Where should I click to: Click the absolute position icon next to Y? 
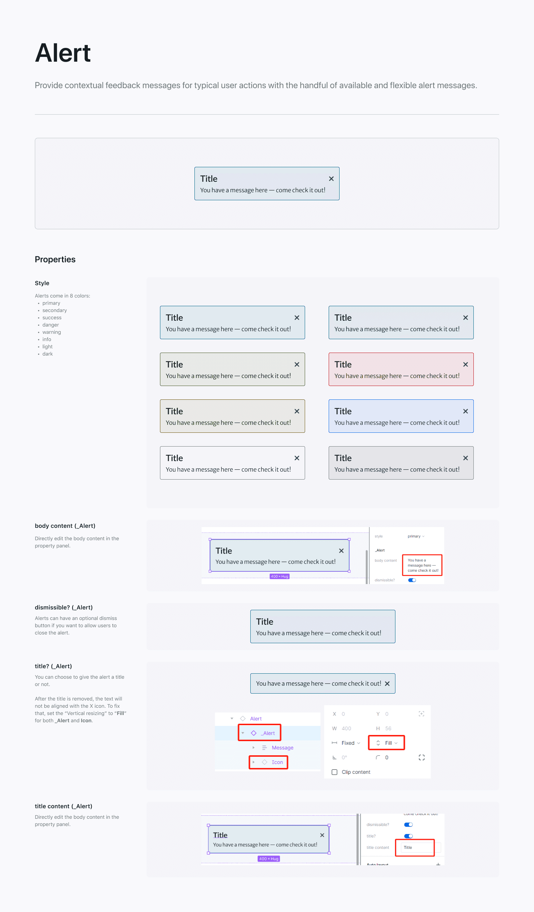click(x=421, y=714)
